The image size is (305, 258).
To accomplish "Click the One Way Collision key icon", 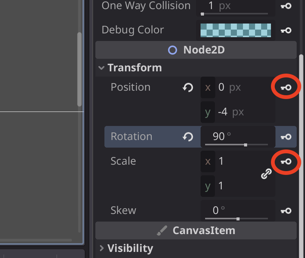I will [286, 6].
